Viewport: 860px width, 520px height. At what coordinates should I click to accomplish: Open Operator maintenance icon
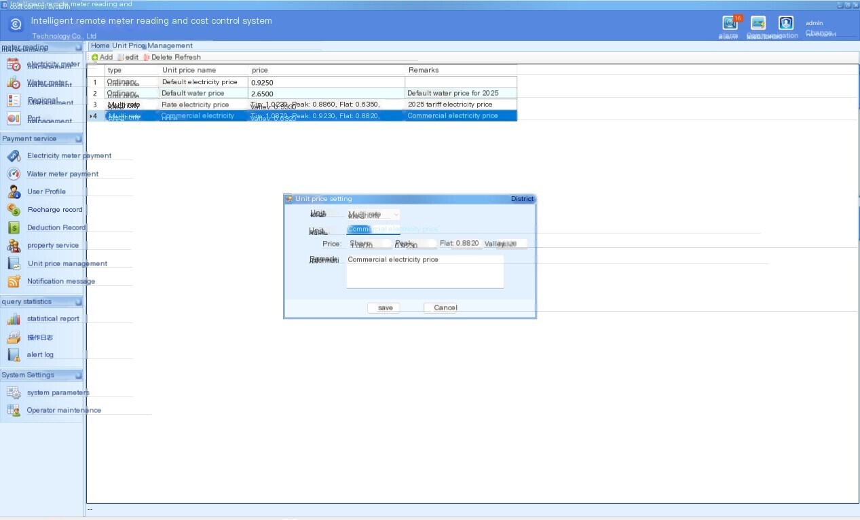[14, 410]
